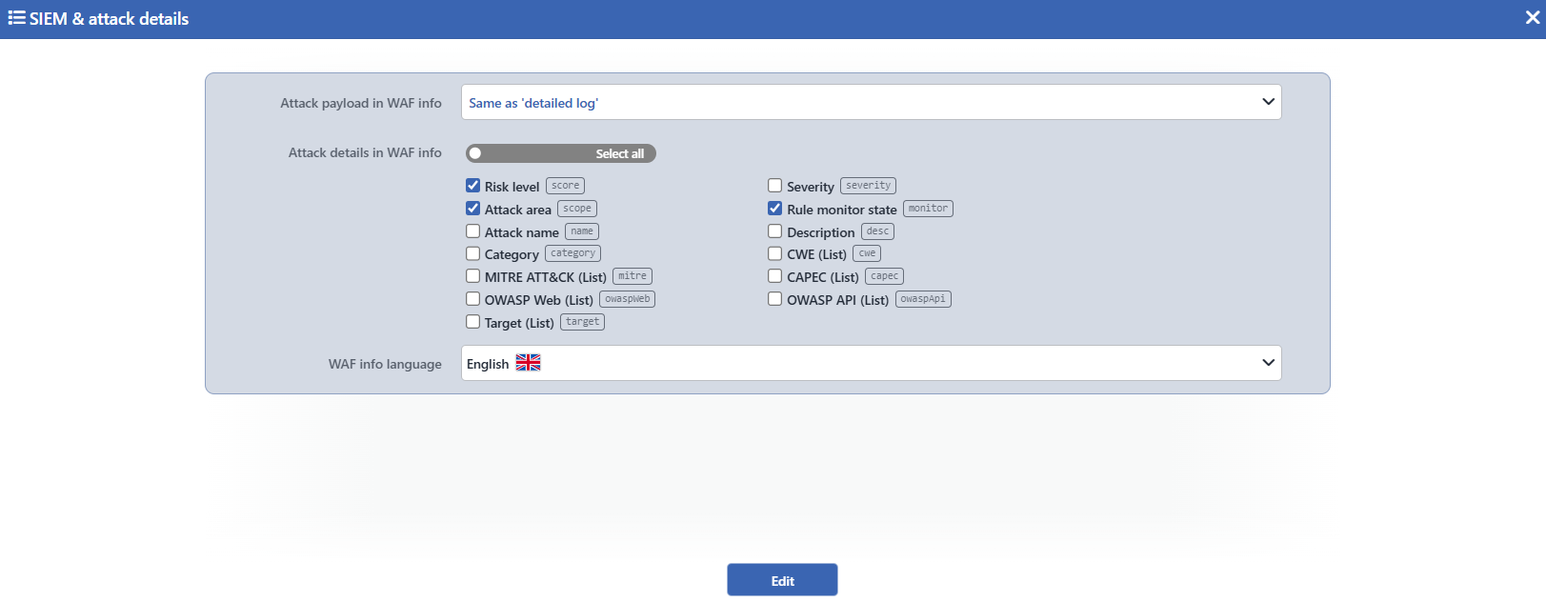
Task: Click the 'score' tag badge
Action: 565,186
